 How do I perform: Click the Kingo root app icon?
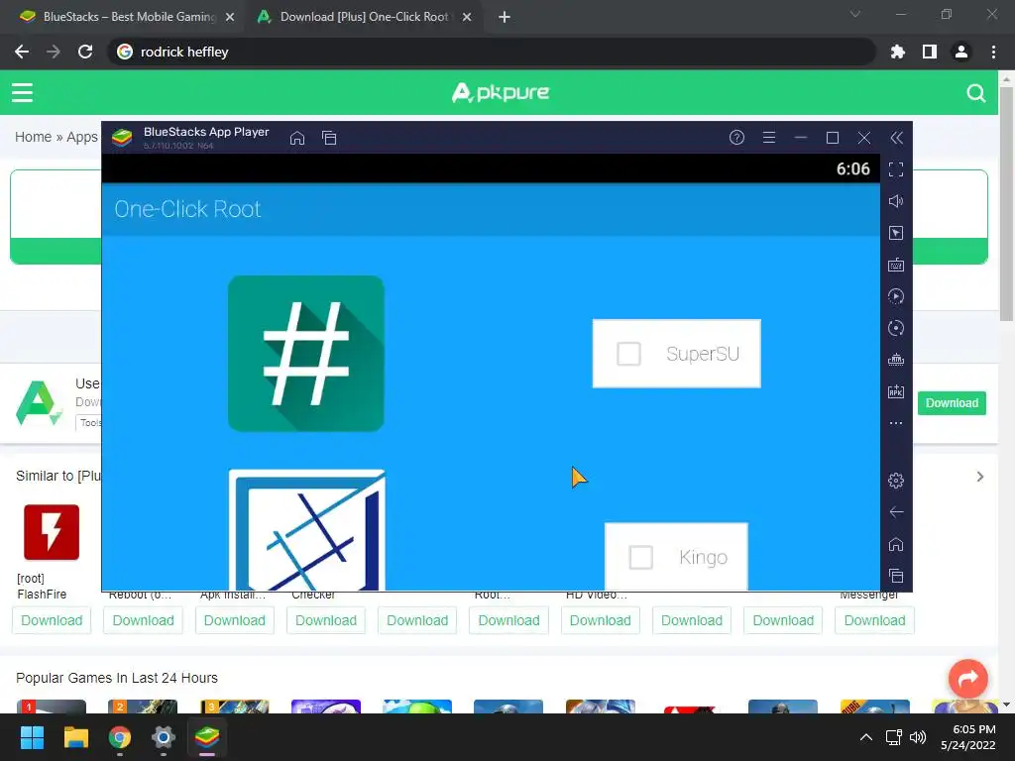pyautogui.click(x=307, y=530)
